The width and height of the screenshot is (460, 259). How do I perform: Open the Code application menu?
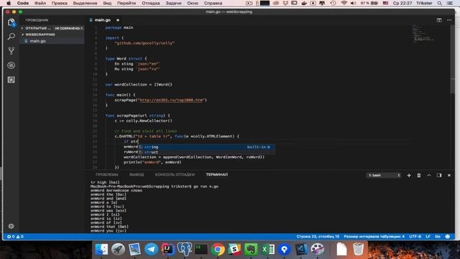point(22,3)
